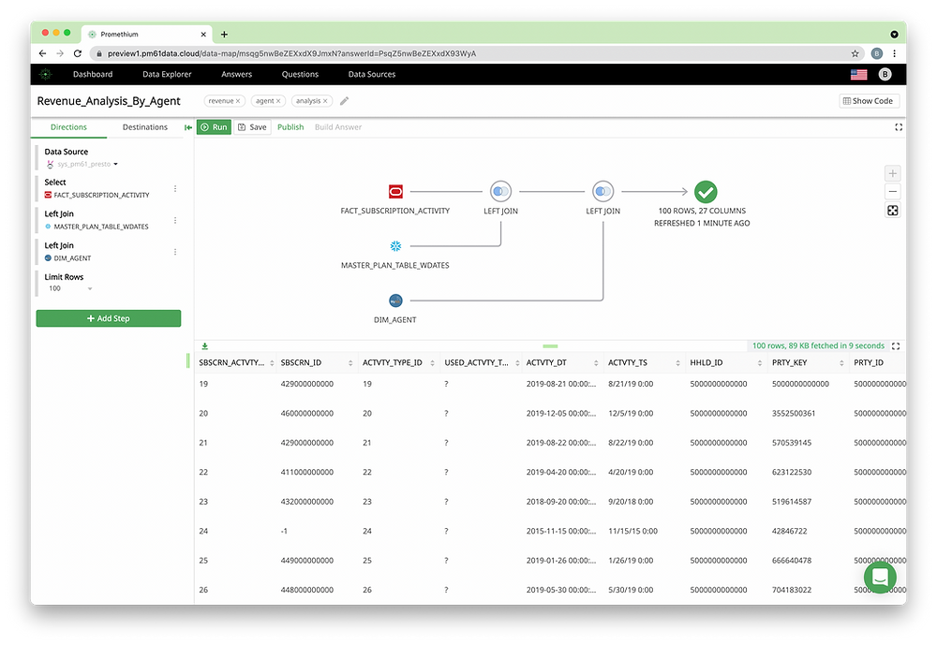The image size is (937, 645).
Task: Switch to the Destinations tab
Action: click(x=144, y=127)
